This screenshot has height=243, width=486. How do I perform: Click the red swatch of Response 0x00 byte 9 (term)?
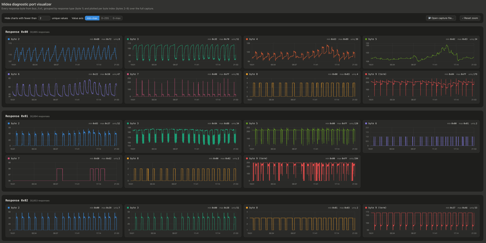click(366, 74)
